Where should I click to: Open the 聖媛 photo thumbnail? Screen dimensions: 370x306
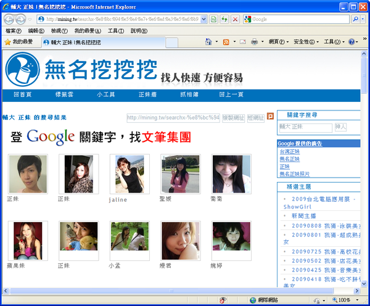click(x=181, y=174)
